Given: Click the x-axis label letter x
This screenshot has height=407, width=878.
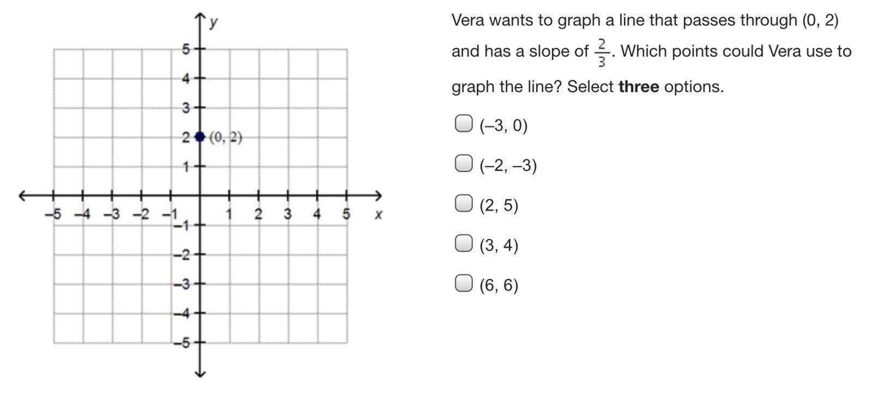Looking at the screenshot, I should point(378,215).
